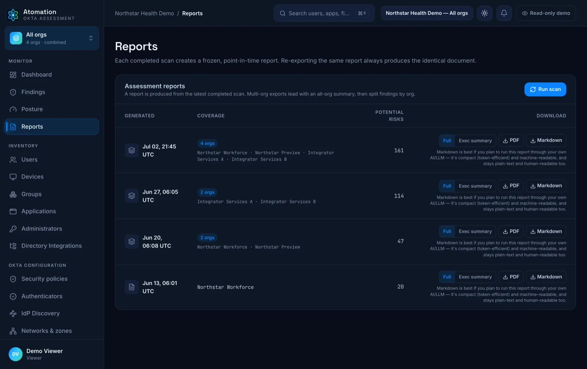The width and height of the screenshot is (587, 369).
Task: Click the Findings shield icon
Action: pos(13,92)
